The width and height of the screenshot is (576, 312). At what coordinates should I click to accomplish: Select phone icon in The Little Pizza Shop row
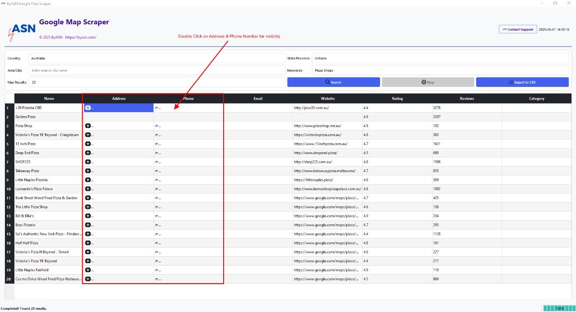tap(157, 207)
